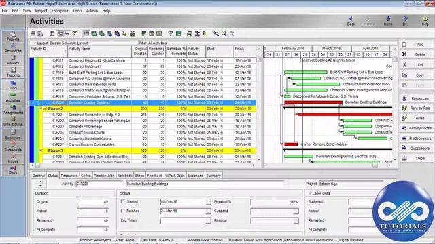
Task: Open the Exp Finish date picker button
Action: [x=208, y=221]
